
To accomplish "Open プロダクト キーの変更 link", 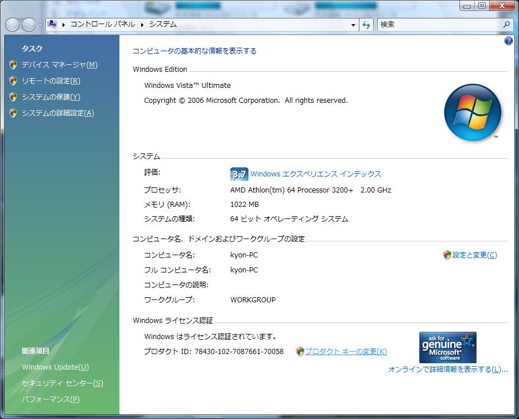I will coord(346,352).
